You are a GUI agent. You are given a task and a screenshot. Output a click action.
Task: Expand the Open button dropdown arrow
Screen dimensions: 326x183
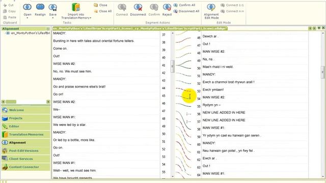click(x=27, y=18)
